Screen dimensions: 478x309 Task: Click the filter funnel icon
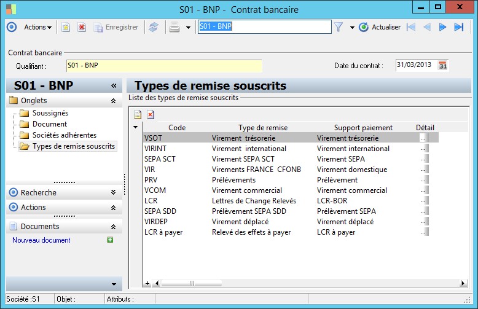click(338, 27)
